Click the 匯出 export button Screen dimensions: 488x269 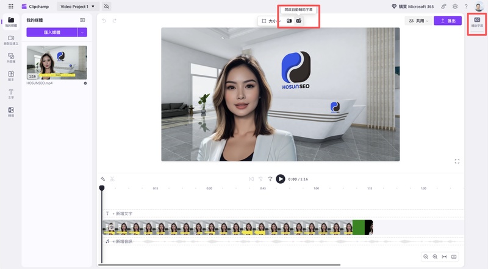click(448, 21)
